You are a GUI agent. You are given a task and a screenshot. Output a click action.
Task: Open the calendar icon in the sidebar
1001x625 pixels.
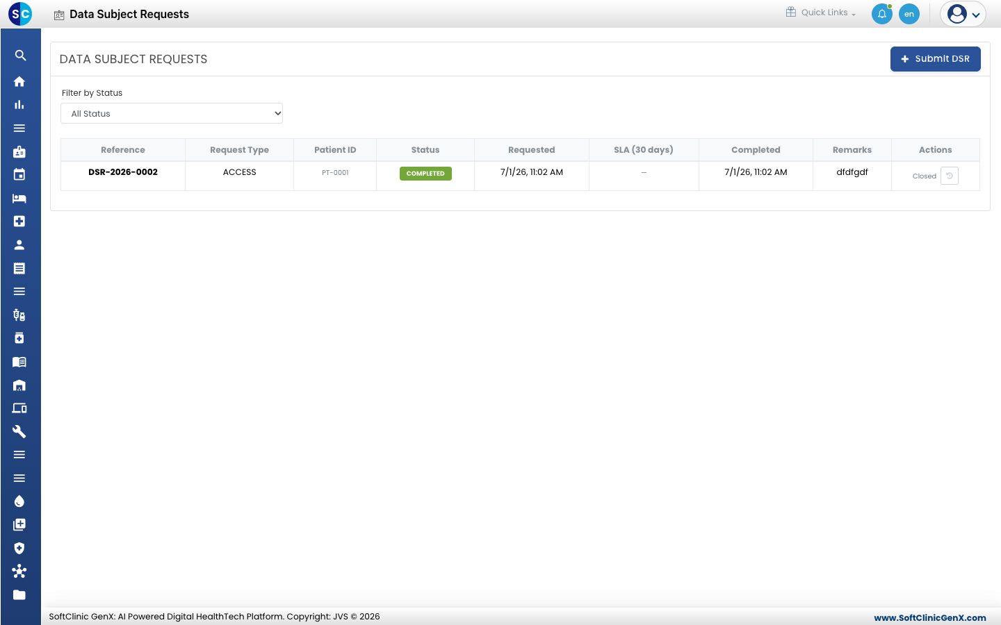click(x=19, y=175)
